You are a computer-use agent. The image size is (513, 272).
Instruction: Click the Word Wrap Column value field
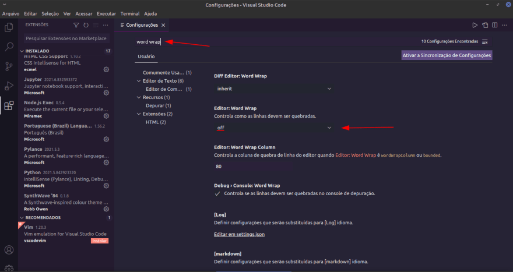(254, 167)
